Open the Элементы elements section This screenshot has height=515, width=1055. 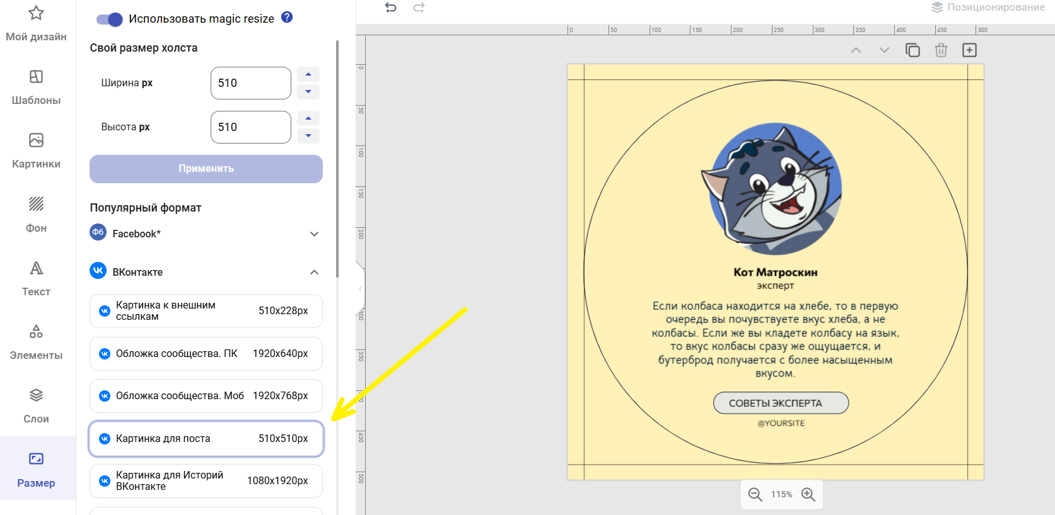[x=36, y=342]
